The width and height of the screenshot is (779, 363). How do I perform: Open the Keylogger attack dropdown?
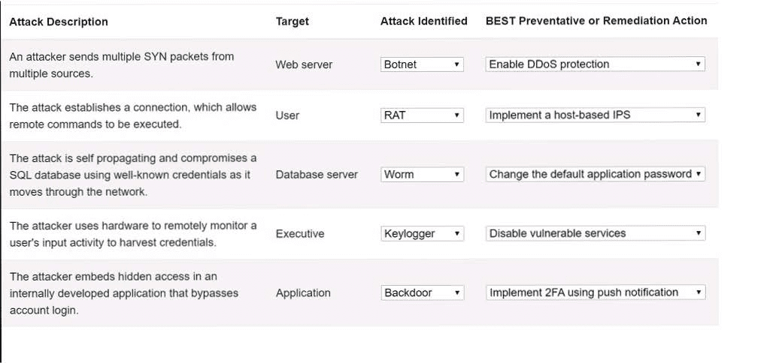pos(422,234)
